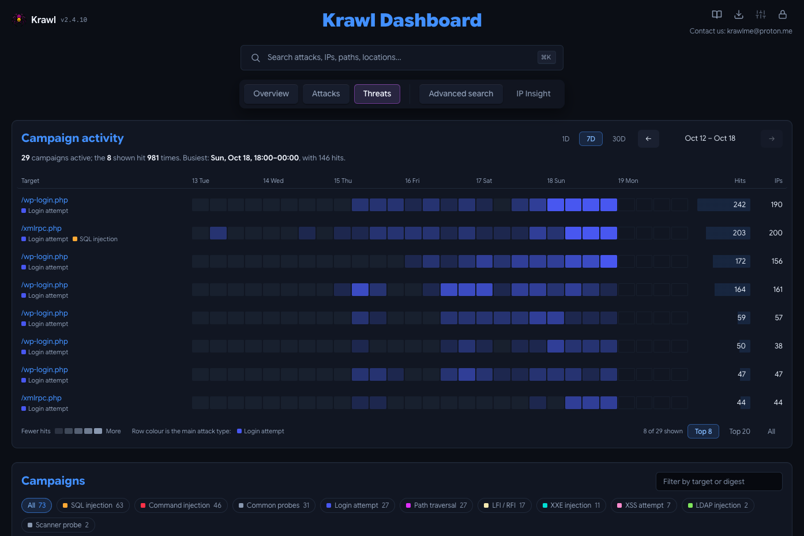The height and width of the screenshot is (536, 804).
Task: Filter campaigns by the All 73 chip
Action: (x=37, y=505)
